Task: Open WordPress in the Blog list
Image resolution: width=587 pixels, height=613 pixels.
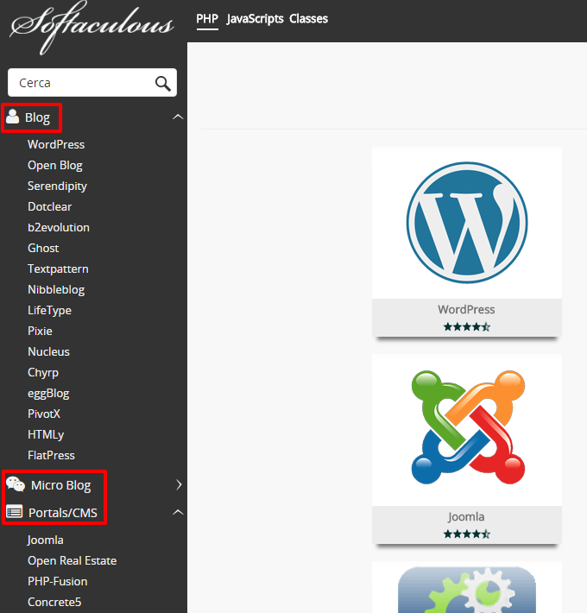Action: point(56,145)
